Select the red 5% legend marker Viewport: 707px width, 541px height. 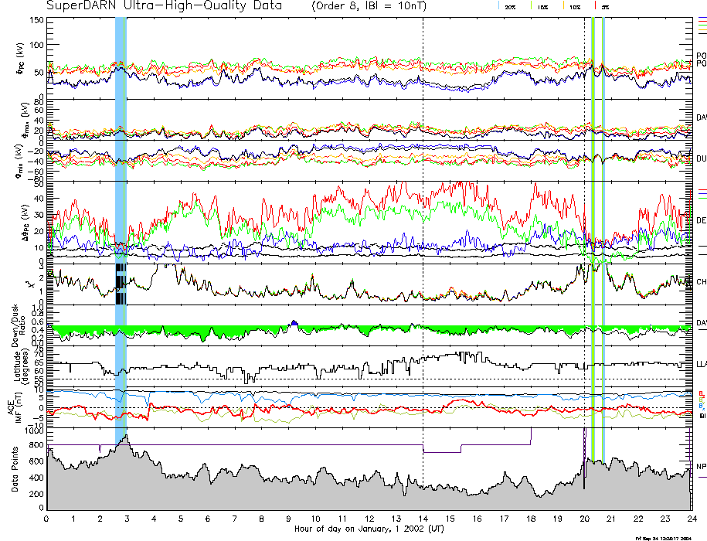pyautogui.click(x=593, y=5)
